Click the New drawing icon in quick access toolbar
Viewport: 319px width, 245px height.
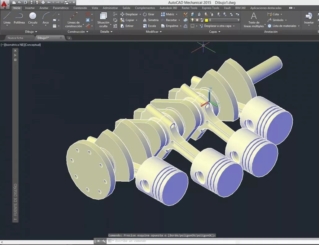click(x=14, y=2)
